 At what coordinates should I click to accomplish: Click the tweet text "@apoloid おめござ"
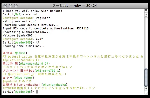tap(17, 81)
